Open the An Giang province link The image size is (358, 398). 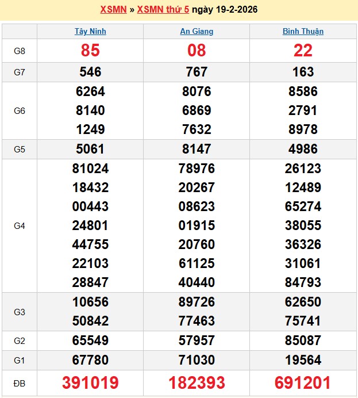pyautogui.click(x=197, y=32)
